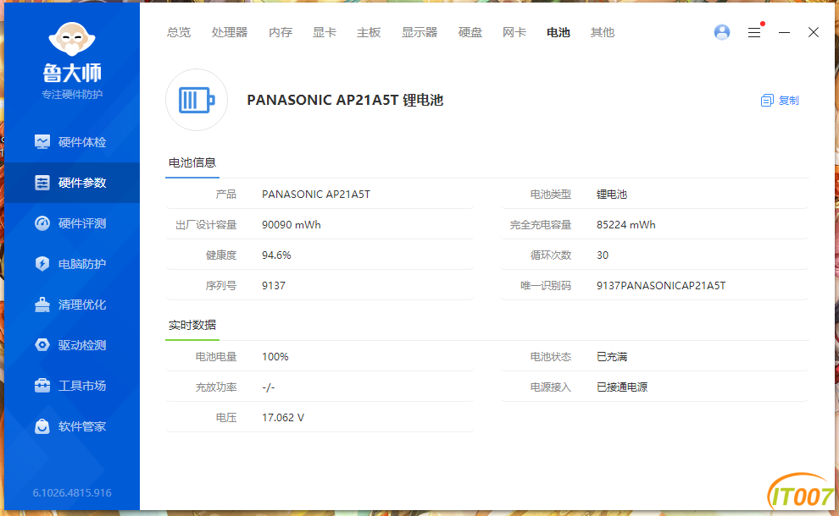Switch to the 主板 tab
Image resolution: width=839 pixels, height=516 pixels.
point(369,33)
